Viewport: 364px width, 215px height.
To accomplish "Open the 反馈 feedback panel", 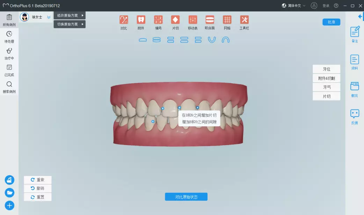I will (355, 116).
